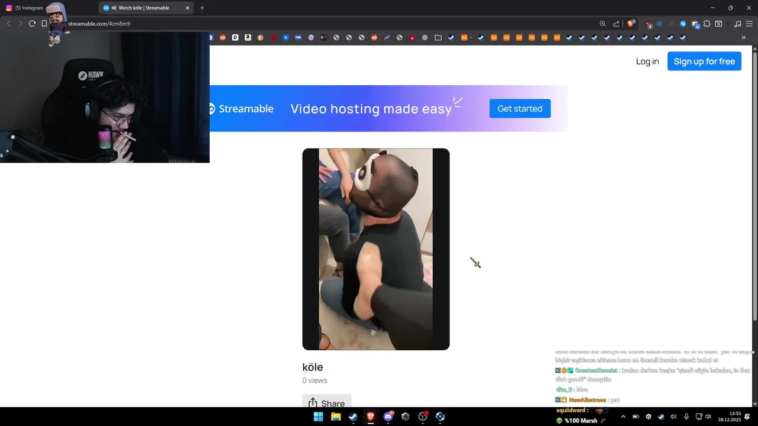The height and width of the screenshot is (426, 758).
Task: Click Sign up for free button
Action: tap(704, 62)
